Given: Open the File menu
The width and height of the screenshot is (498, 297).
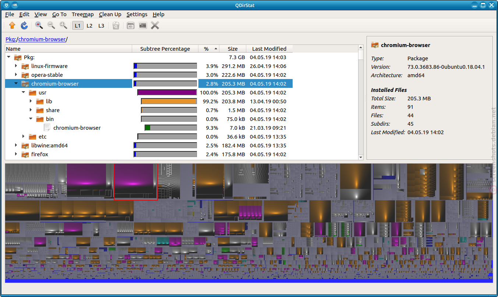Looking at the screenshot, I should (x=10, y=14).
